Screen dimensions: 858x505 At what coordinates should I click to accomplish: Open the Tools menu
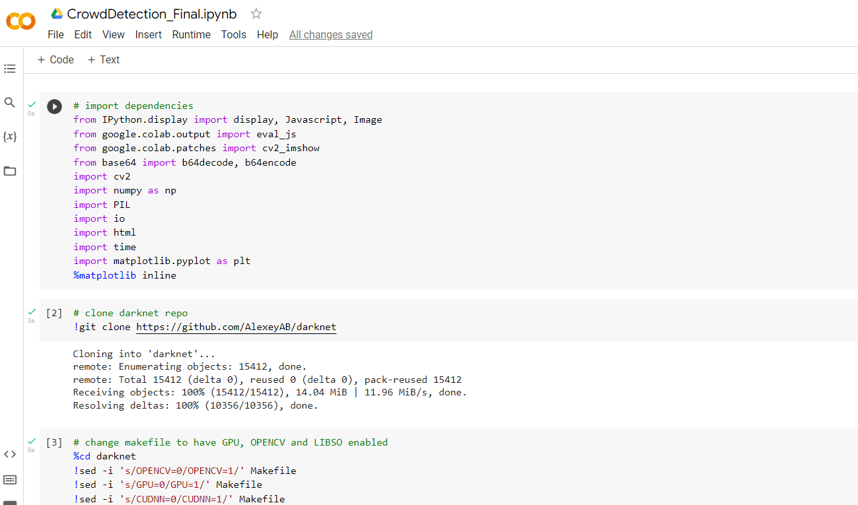(233, 34)
